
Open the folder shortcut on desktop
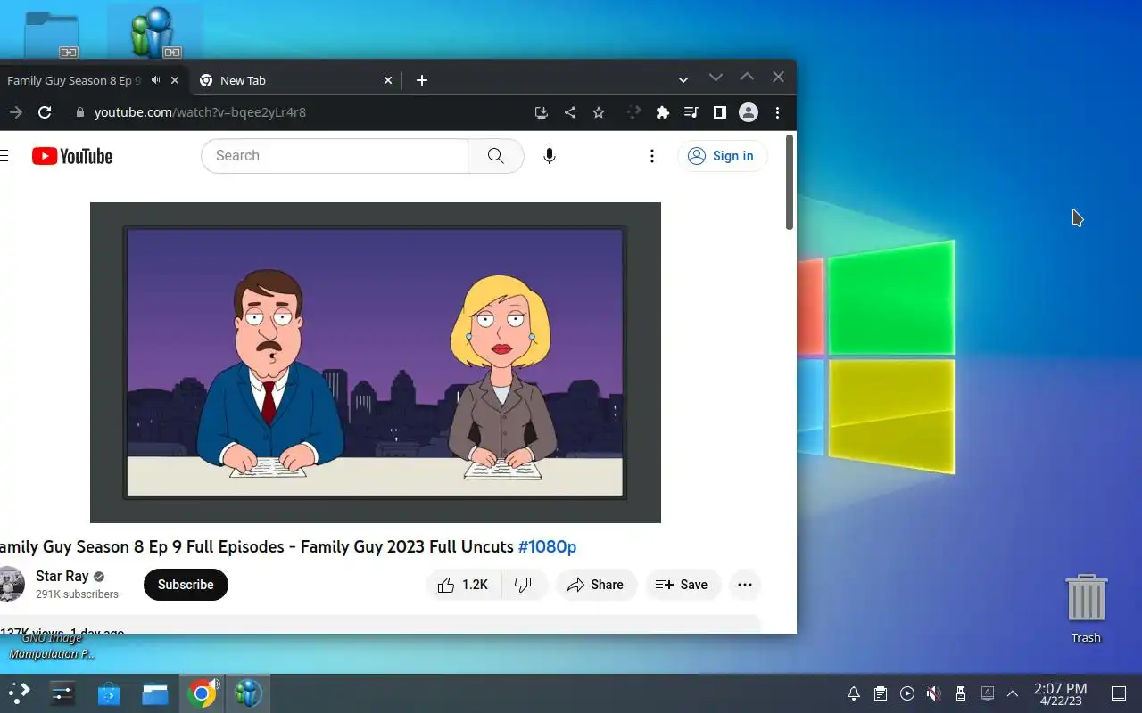[x=52, y=35]
